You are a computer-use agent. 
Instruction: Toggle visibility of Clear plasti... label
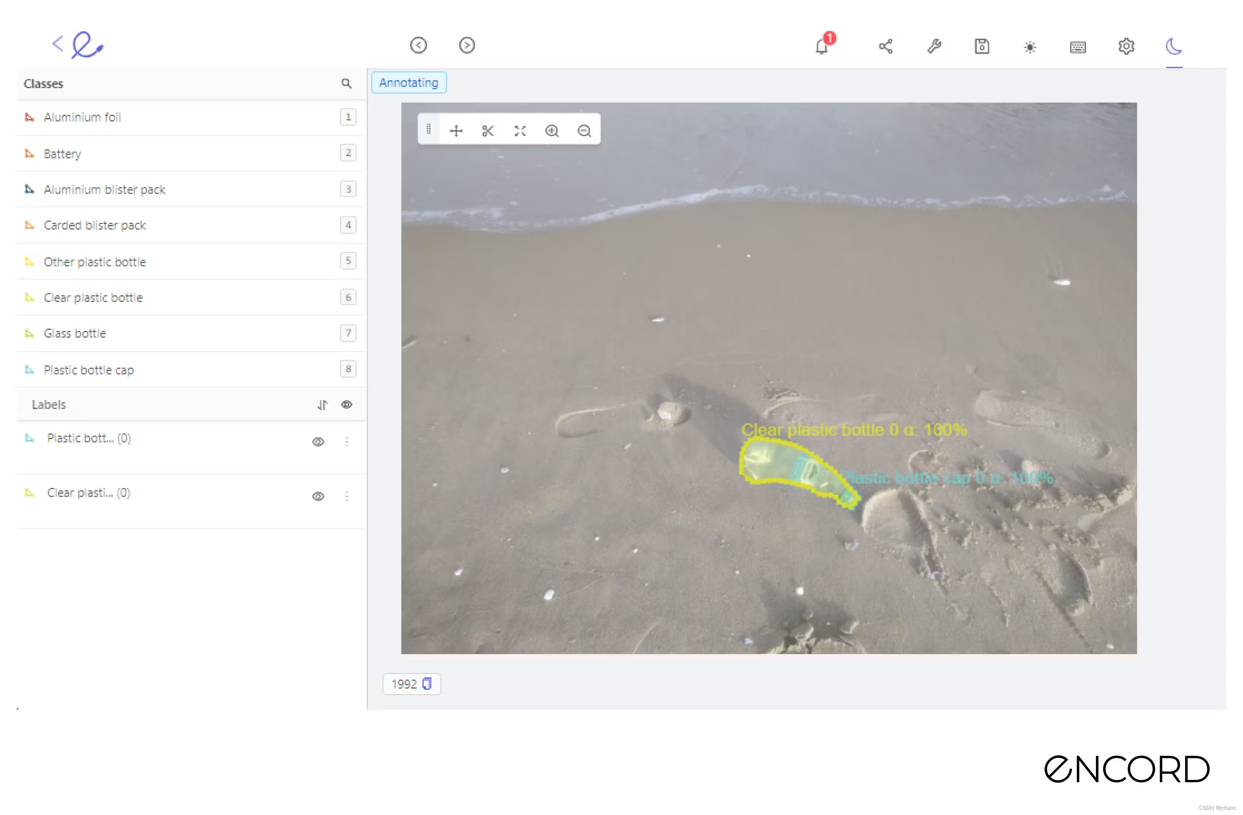(318, 497)
